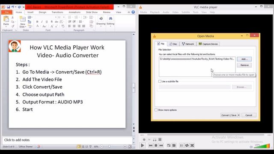This screenshot has width=274, height=154.
Task: Click the numbered list icon in Paragraph group
Action: (76, 17)
